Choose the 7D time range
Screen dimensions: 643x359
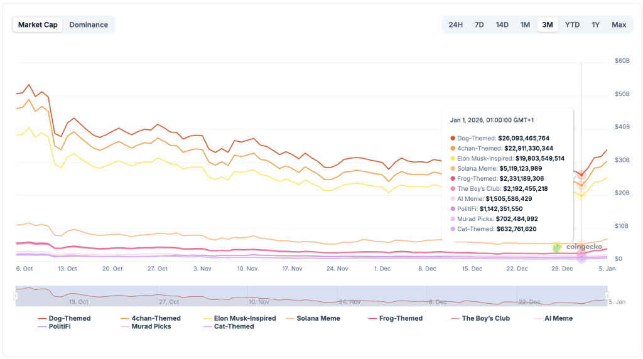pos(479,24)
